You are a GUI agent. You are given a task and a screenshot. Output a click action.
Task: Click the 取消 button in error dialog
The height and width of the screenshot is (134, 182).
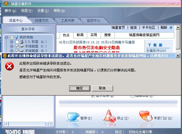(102, 88)
